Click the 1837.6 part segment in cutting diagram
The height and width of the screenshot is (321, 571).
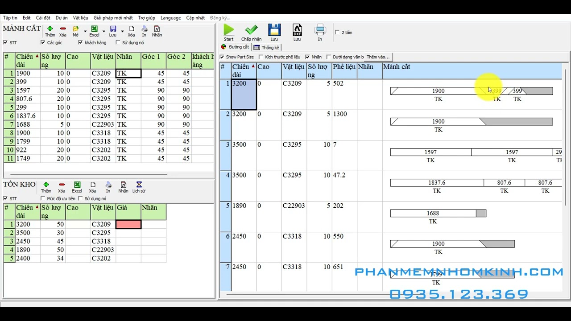tap(437, 183)
